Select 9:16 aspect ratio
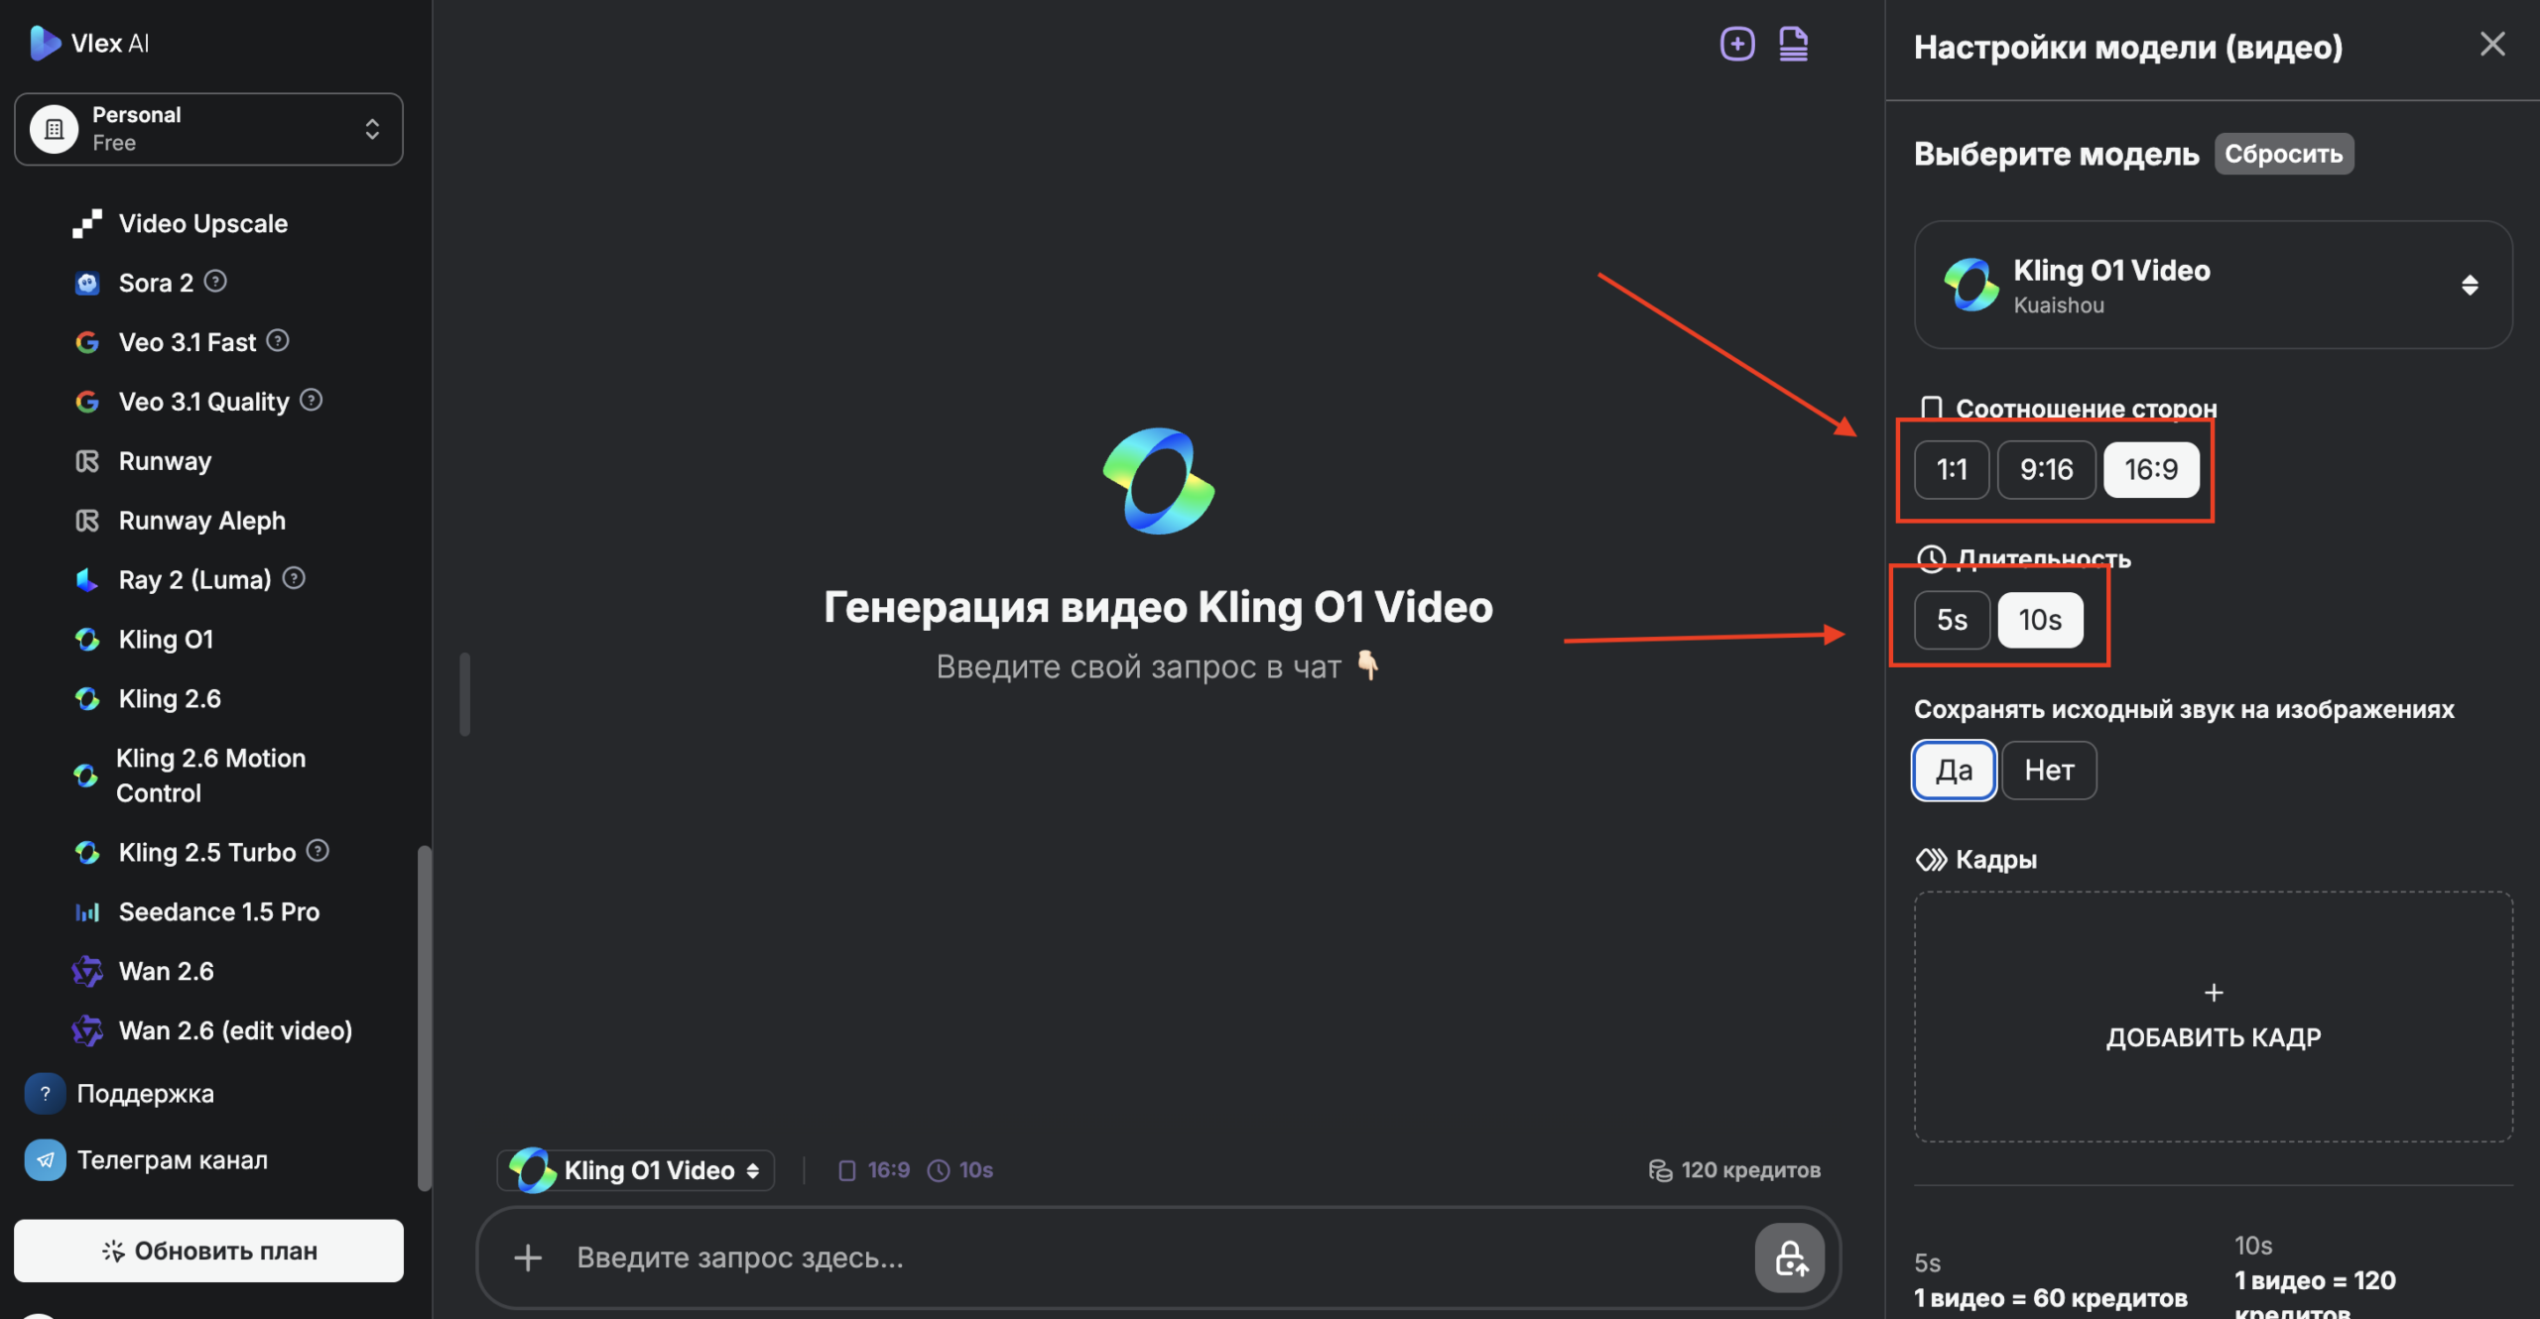2540x1319 pixels. [x=2046, y=469]
